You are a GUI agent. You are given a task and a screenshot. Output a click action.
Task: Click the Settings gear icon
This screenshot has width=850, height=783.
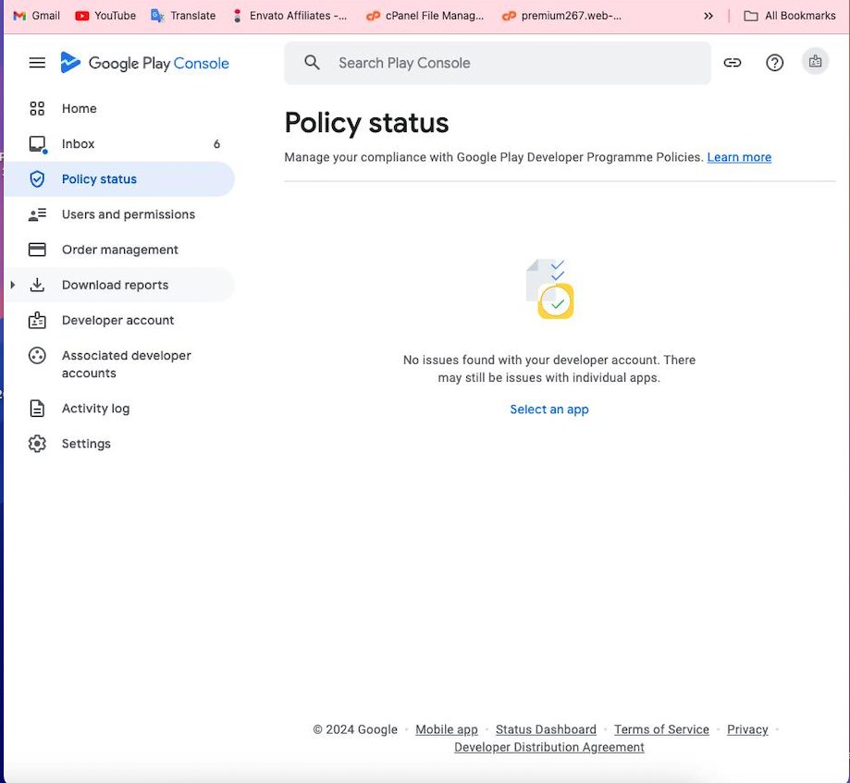tap(37, 444)
